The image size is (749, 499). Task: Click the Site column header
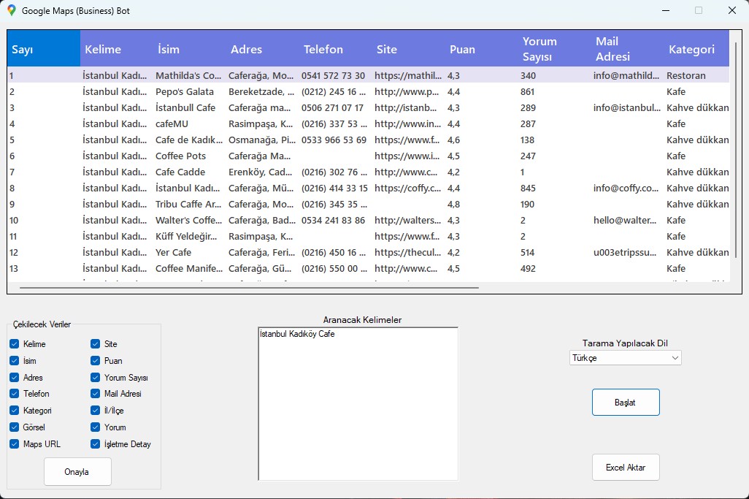(408, 49)
